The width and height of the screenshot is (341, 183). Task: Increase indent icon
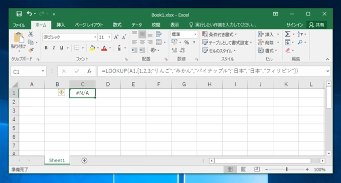[142, 50]
